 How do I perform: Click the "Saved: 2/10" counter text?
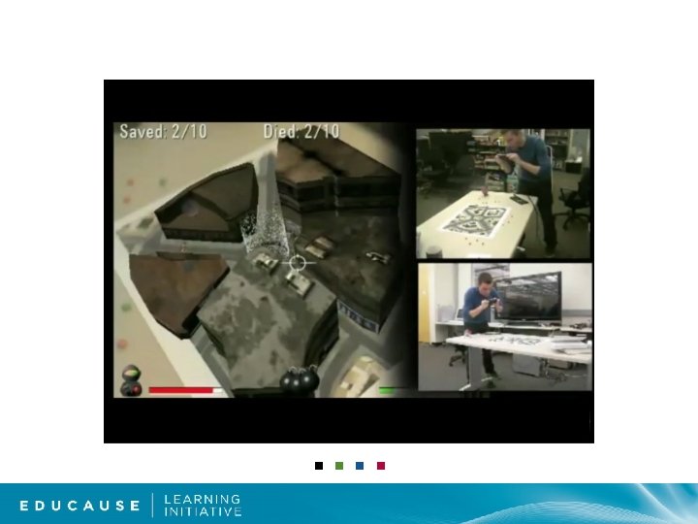tap(163, 131)
